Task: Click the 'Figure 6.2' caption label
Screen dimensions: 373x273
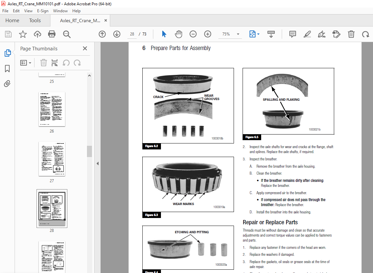Action: coord(152,146)
